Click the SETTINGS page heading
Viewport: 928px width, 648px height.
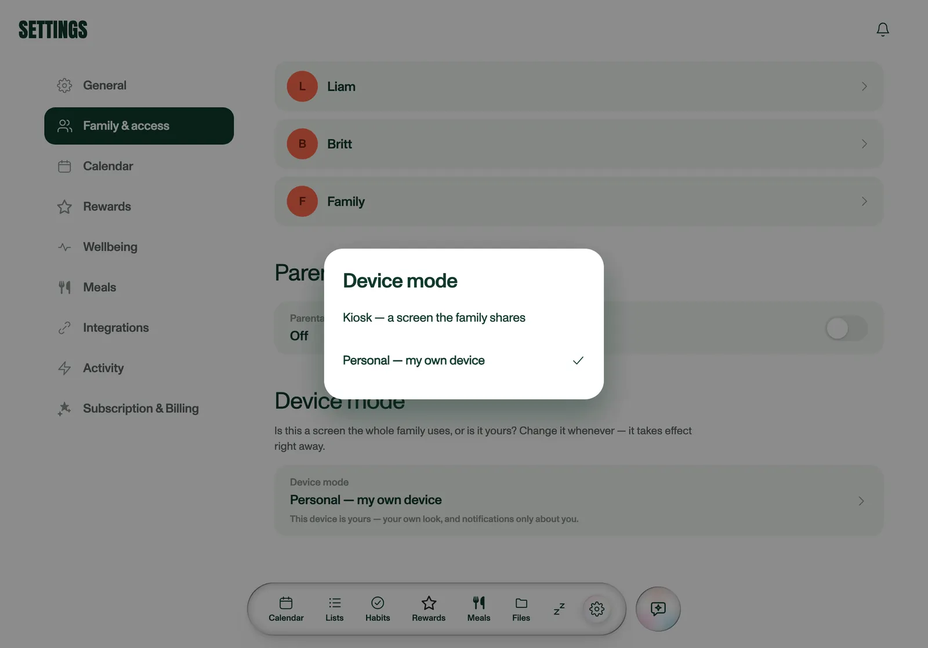(x=53, y=30)
